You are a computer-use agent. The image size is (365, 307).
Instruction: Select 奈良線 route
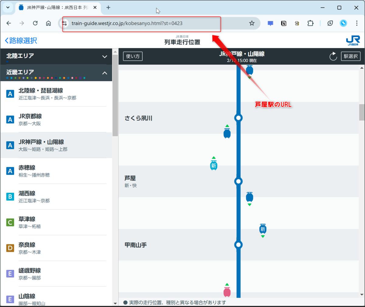tap(56, 248)
